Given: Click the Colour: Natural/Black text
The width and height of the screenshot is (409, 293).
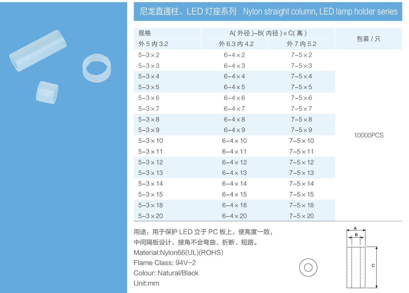Looking at the screenshot, I should [x=166, y=273].
